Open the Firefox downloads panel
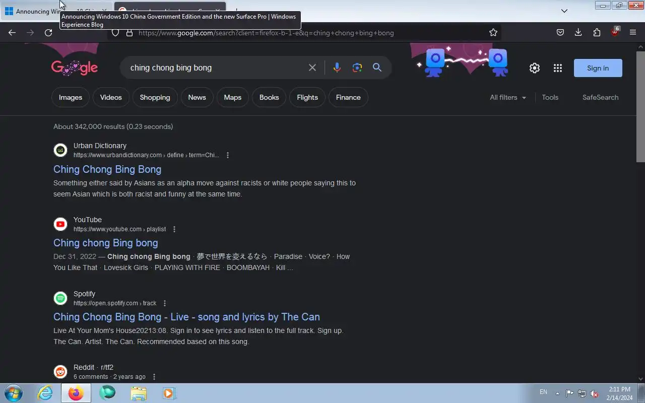 click(x=578, y=33)
